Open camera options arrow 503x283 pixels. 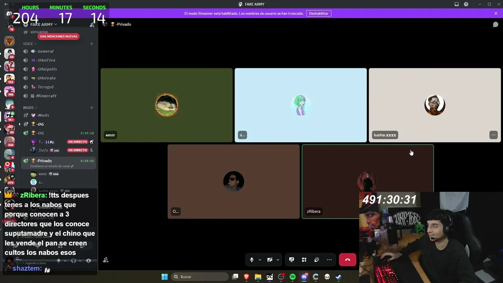(278, 260)
